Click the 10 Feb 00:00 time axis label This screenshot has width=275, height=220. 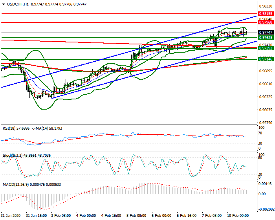pyautogui.click(x=238, y=215)
